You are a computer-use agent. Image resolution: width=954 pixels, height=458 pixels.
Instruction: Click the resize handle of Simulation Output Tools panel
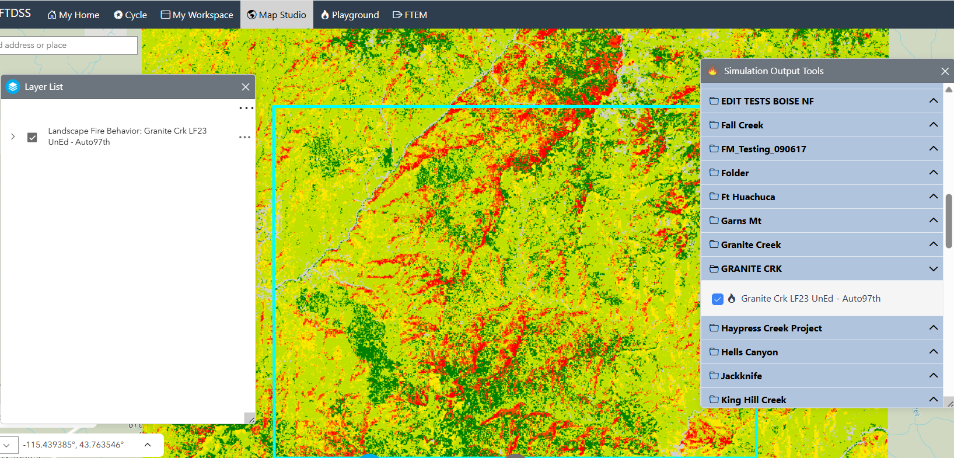point(950,404)
